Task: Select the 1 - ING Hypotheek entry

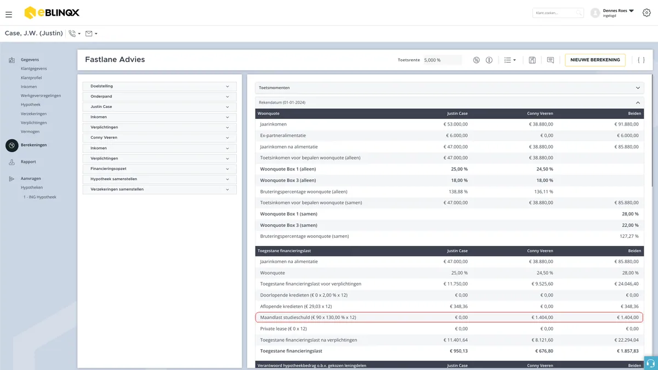Action: pos(39,197)
